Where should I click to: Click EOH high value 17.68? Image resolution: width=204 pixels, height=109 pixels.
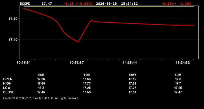point(41,83)
